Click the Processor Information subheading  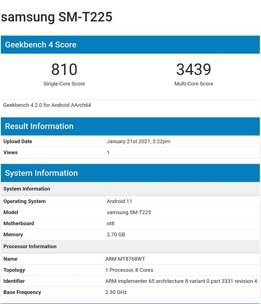point(30,247)
